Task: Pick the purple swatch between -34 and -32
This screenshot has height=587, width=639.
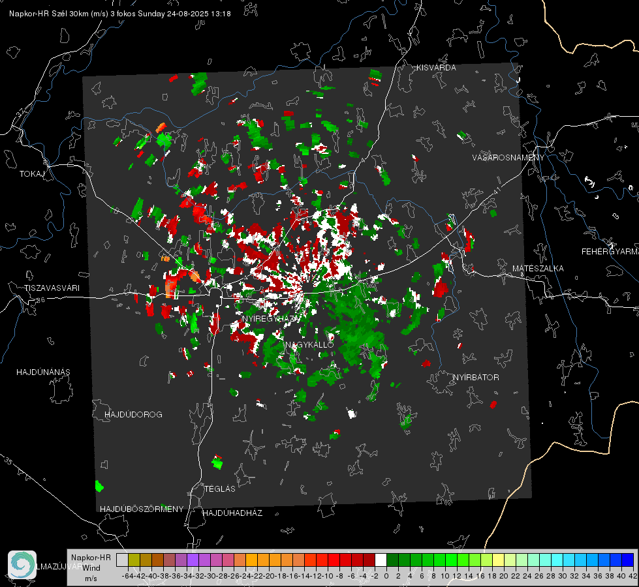Action: pos(193,560)
